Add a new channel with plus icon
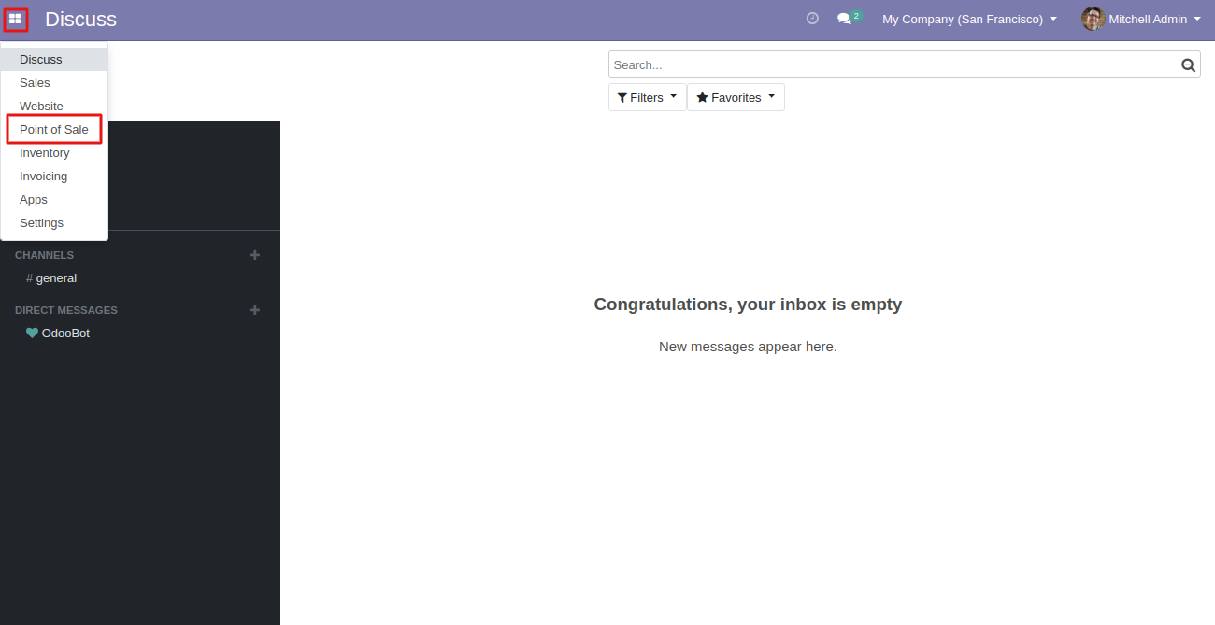The width and height of the screenshot is (1215, 625). (255, 255)
